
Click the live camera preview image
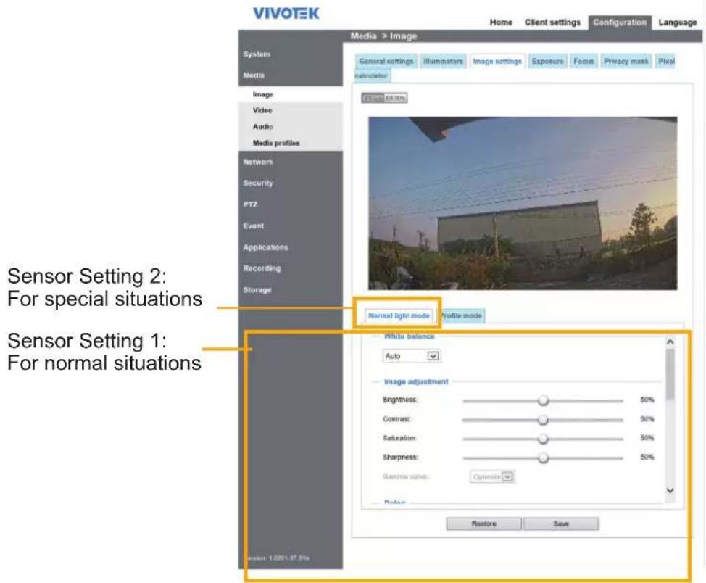point(523,203)
